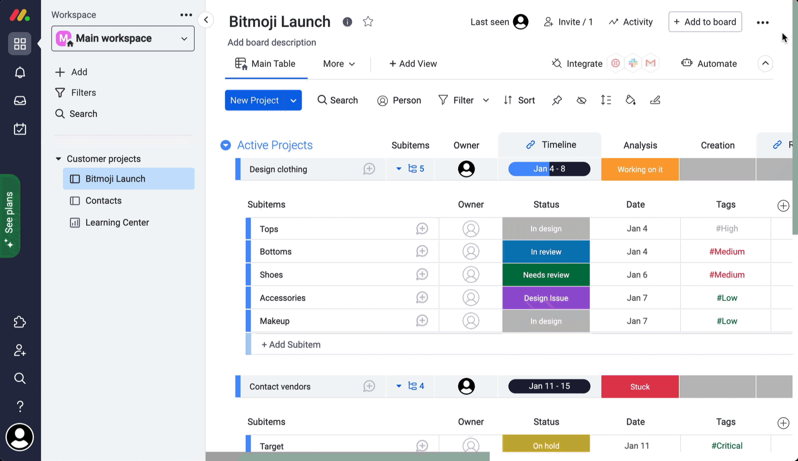Viewport: 798px width, 461px height.
Task: Add conversation update for Contact vendors
Action: click(369, 386)
